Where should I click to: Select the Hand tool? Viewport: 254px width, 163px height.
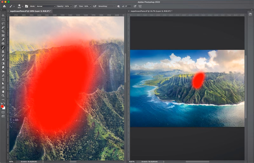(x=3, y=92)
